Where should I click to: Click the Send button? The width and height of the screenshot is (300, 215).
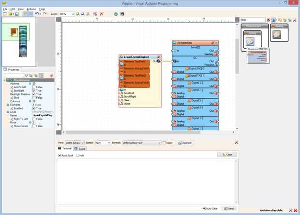click(x=229, y=209)
